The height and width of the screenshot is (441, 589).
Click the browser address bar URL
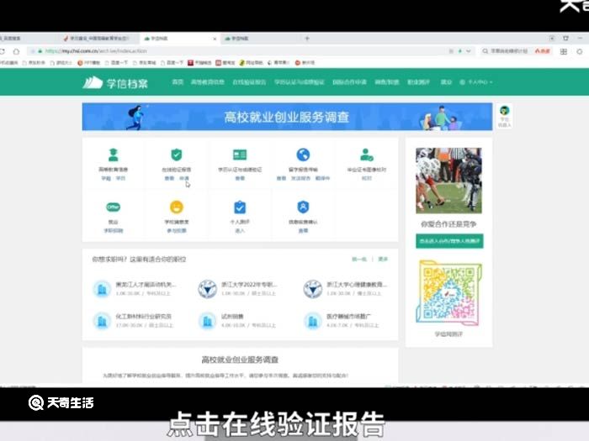tap(96, 51)
